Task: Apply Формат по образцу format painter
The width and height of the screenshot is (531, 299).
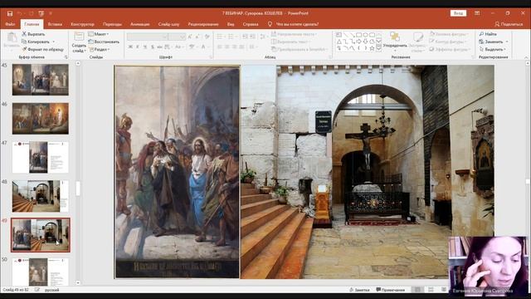Action: 42,50
